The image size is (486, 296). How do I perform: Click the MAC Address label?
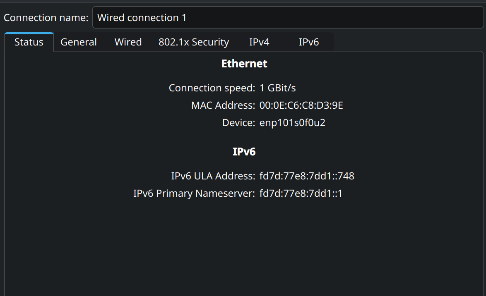pyautogui.click(x=223, y=105)
